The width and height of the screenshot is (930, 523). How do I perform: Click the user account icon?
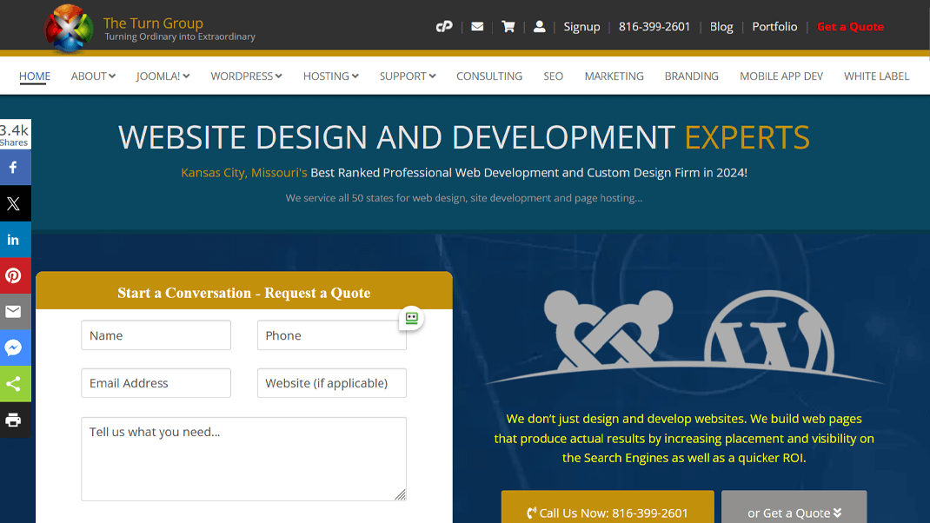tap(540, 27)
